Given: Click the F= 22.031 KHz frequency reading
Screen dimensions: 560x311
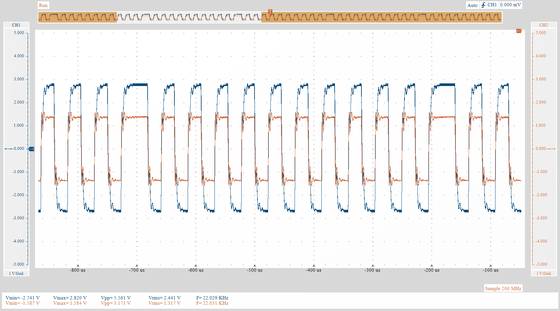Looking at the screenshot, I should point(212,303).
